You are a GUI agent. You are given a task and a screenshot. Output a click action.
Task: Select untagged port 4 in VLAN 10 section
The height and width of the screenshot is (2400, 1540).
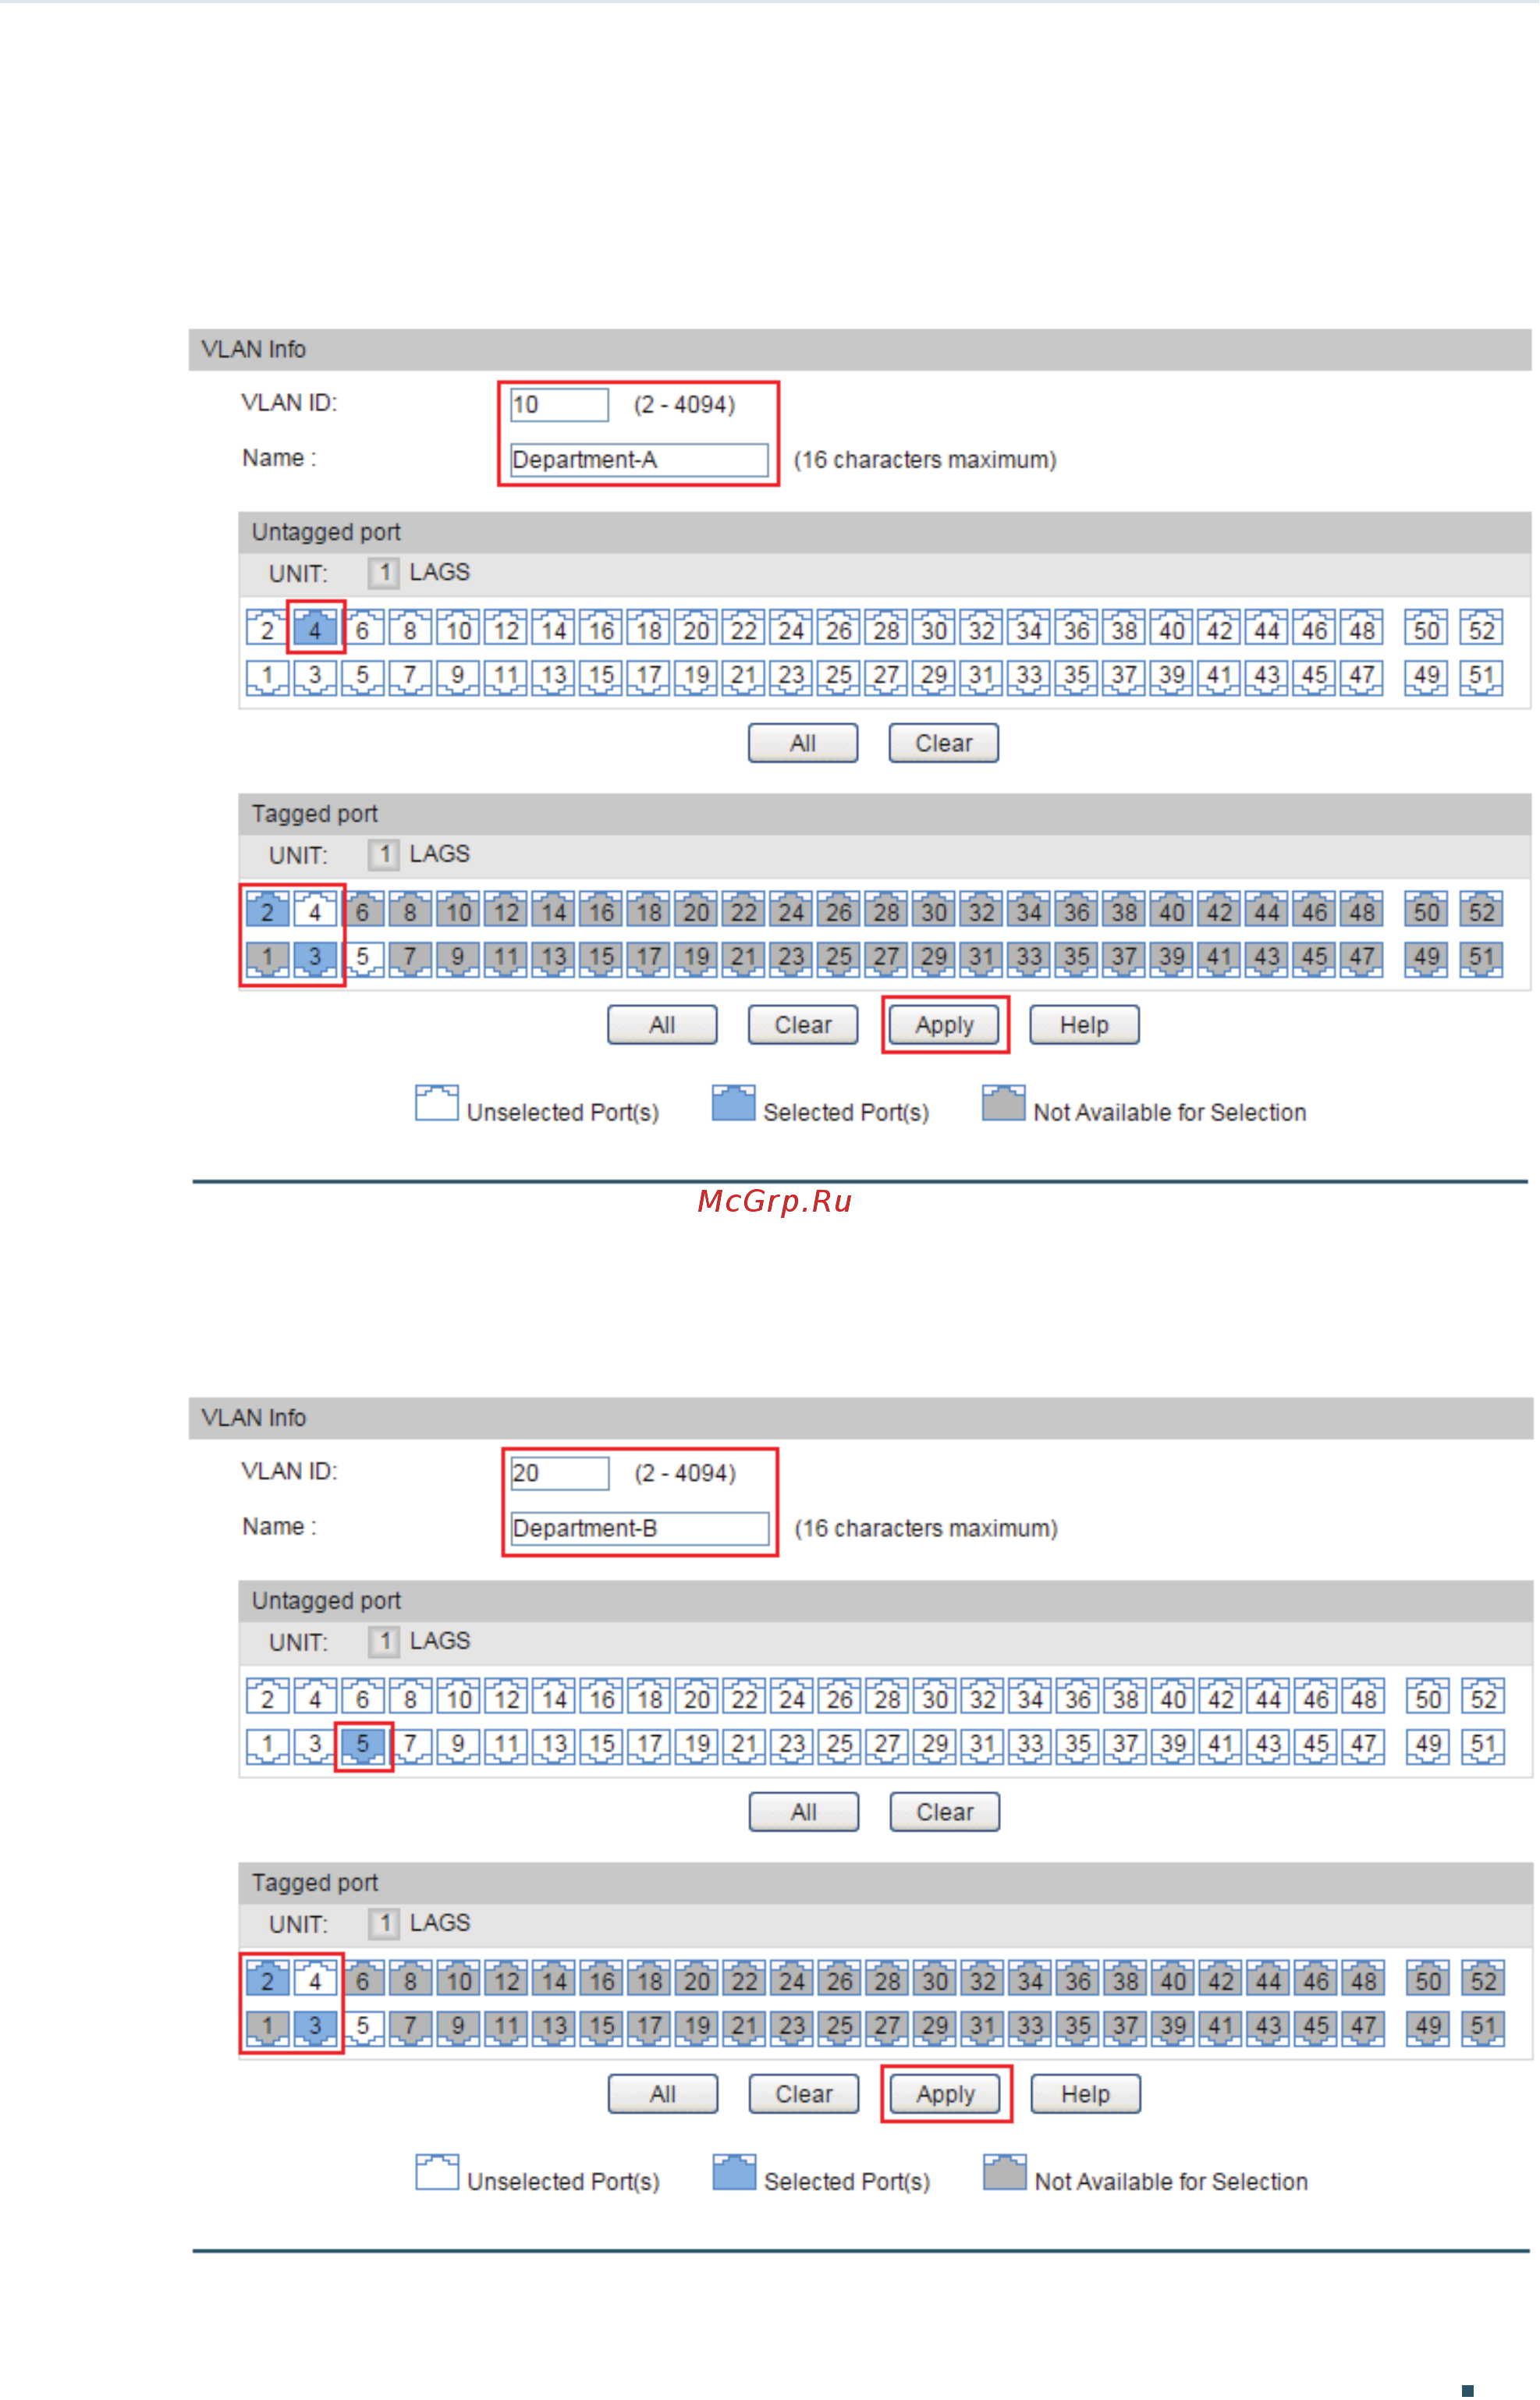coord(315,629)
